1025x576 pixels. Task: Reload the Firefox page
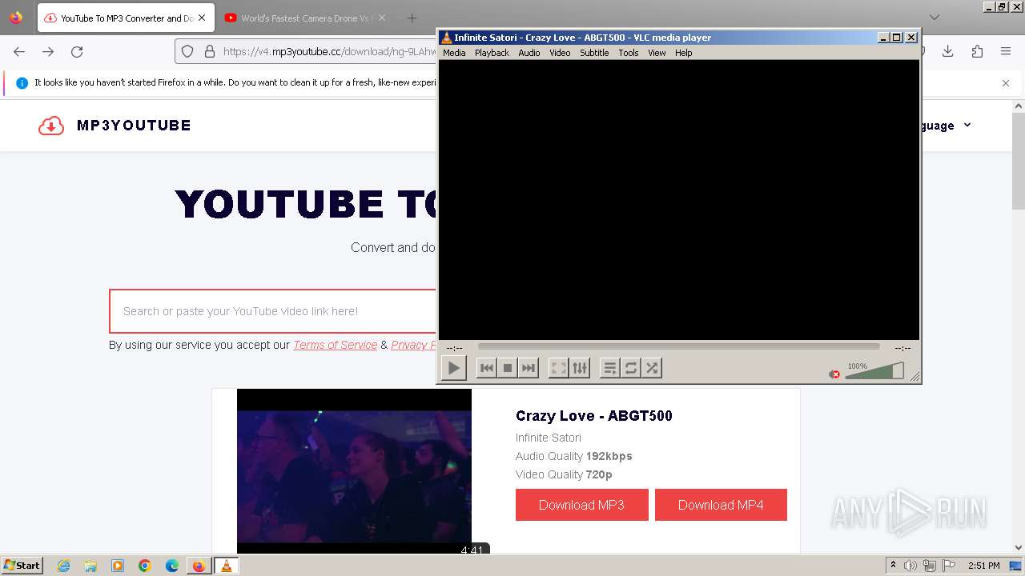77,51
